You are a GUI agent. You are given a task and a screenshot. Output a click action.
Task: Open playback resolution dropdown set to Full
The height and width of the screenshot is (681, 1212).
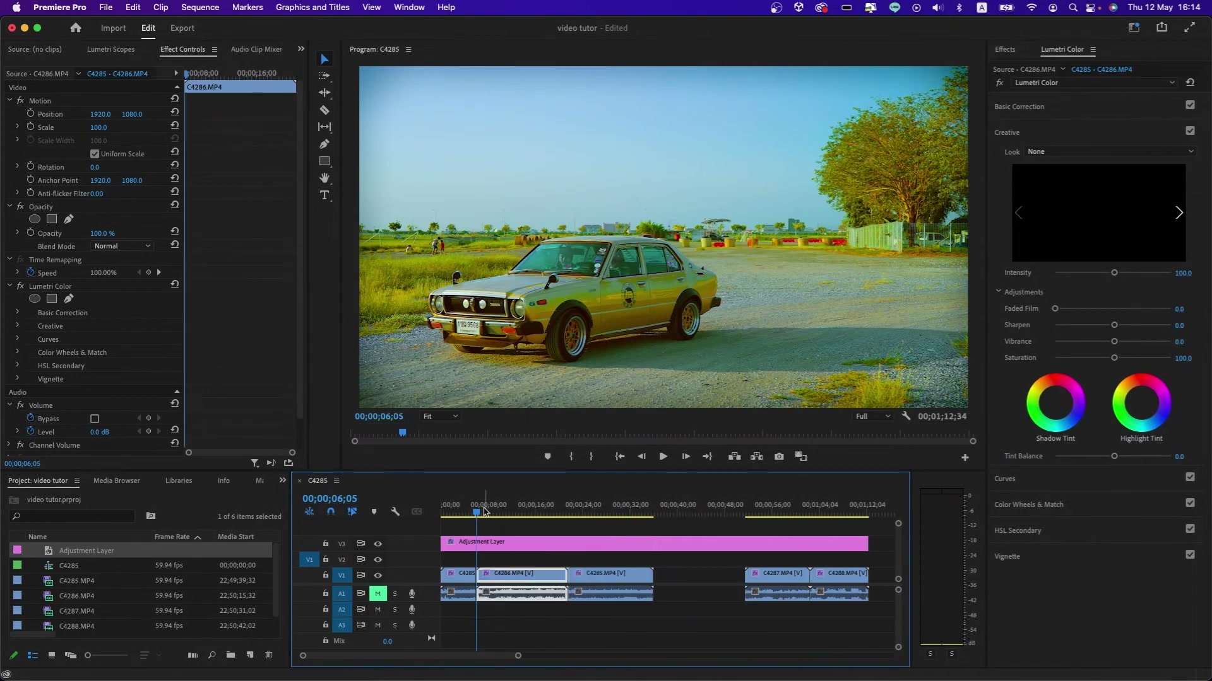click(x=872, y=416)
